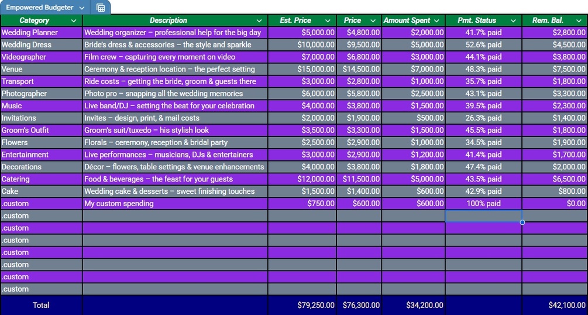Select the $7,000.00 amount spent for Venue

point(414,69)
